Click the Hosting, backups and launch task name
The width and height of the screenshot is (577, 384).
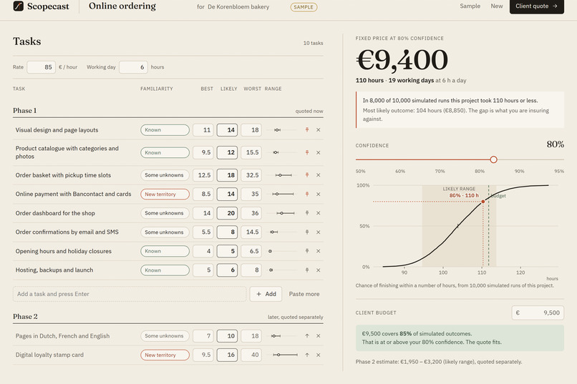point(54,270)
